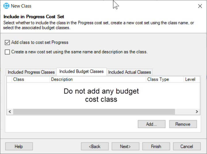Switch to Included Progress Classes tab
The image size is (207, 154).
(x=31, y=72)
